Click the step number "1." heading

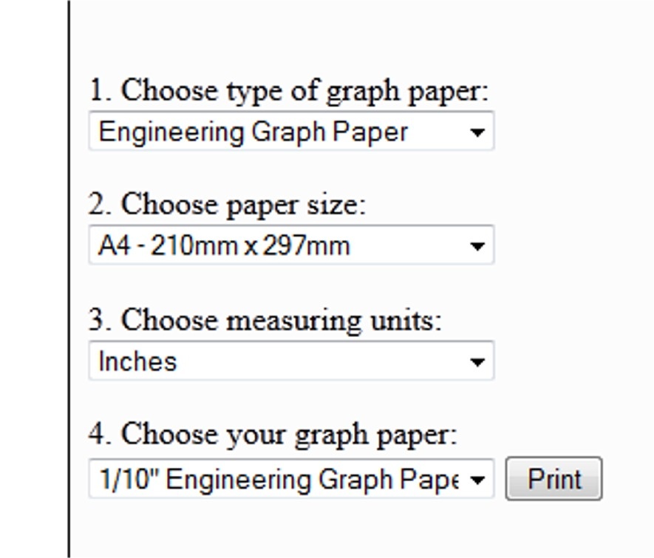[101, 91]
